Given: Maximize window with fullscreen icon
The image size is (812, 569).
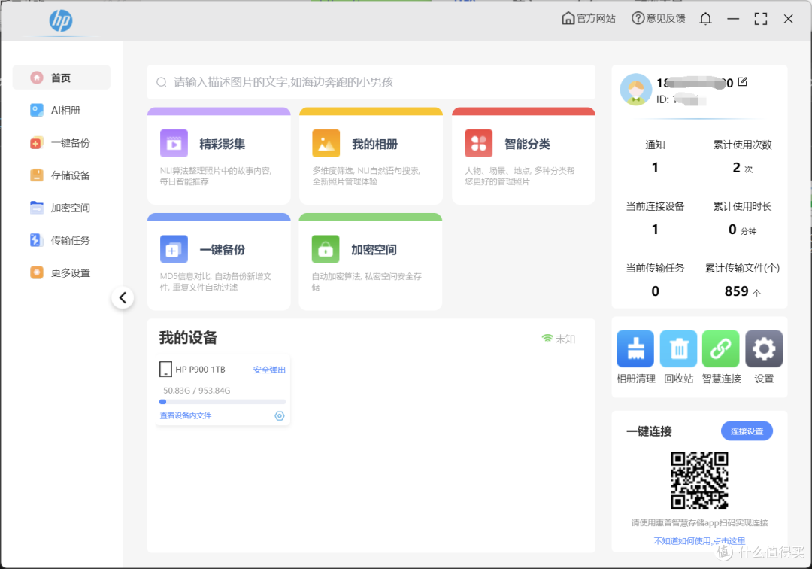Looking at the screenshot, I should point(761,19).
